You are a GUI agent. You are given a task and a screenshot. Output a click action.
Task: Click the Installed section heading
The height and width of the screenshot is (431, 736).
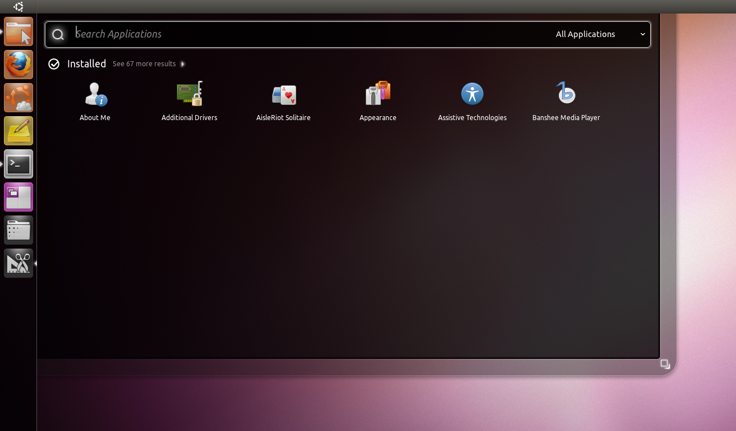(86, 64)
